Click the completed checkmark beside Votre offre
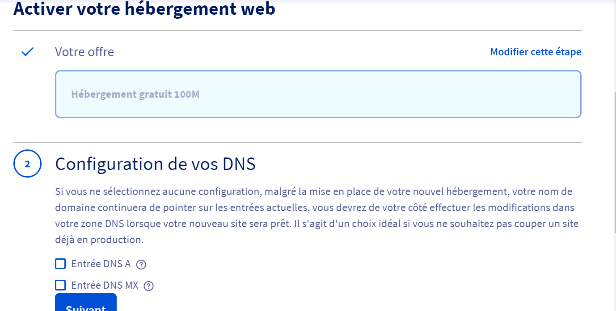The height and width of the screenshot is (311, 616). [x=28, y=52]
